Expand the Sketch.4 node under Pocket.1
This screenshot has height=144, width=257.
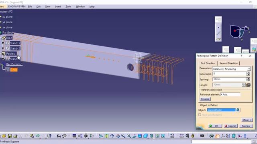(x=3, y=59)
